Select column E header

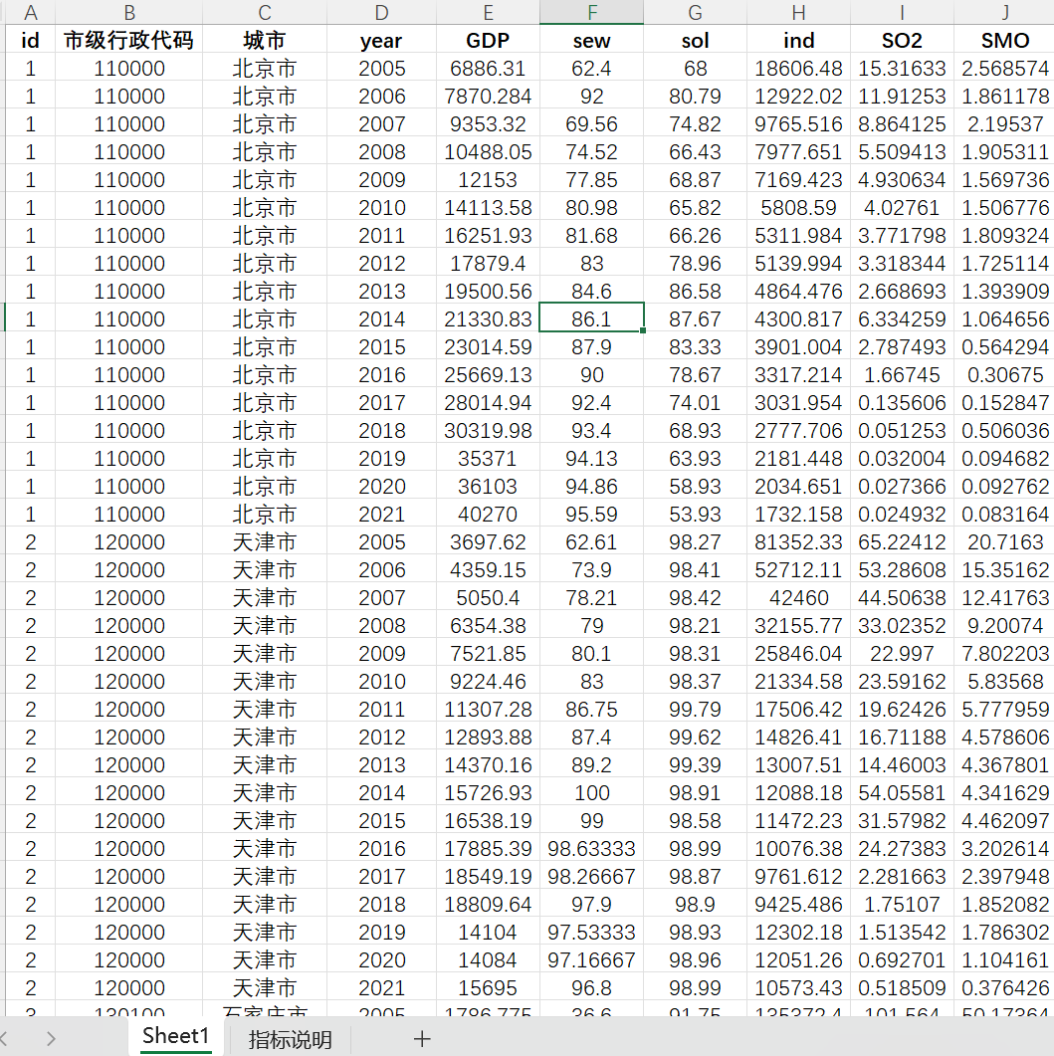tap(489, 12)
